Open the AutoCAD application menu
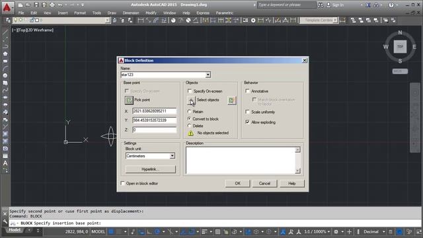The width and height of the screenshot is (423, 238). (x=7, y=7)
